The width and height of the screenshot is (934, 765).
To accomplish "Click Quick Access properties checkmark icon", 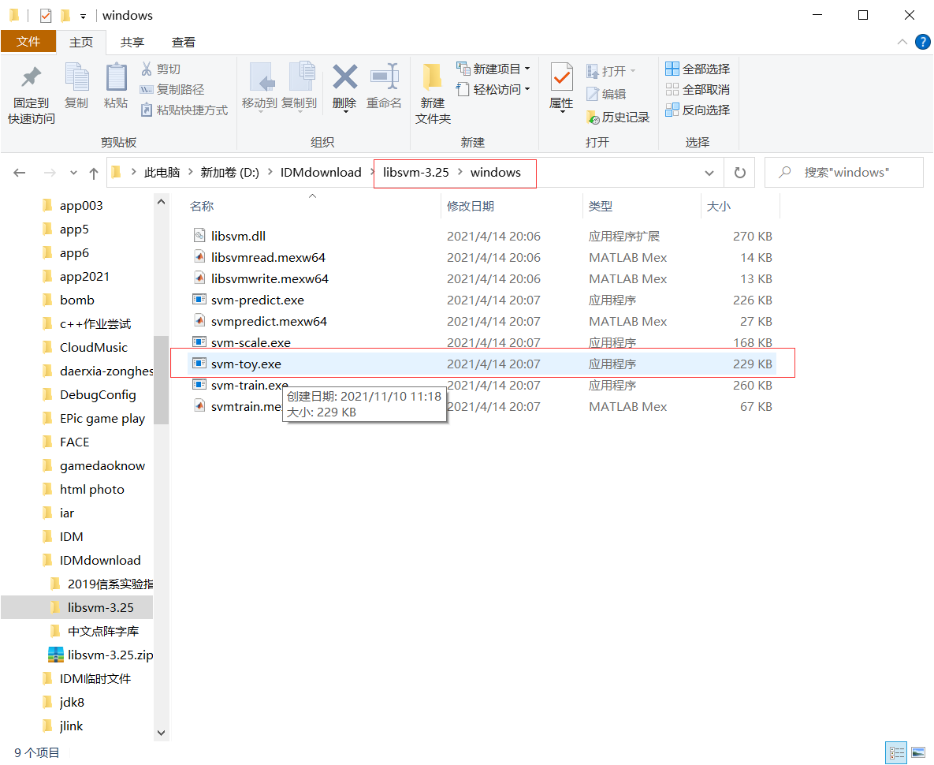I will (x=46, y=16).
